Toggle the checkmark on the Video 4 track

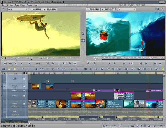tap(4, 86)
